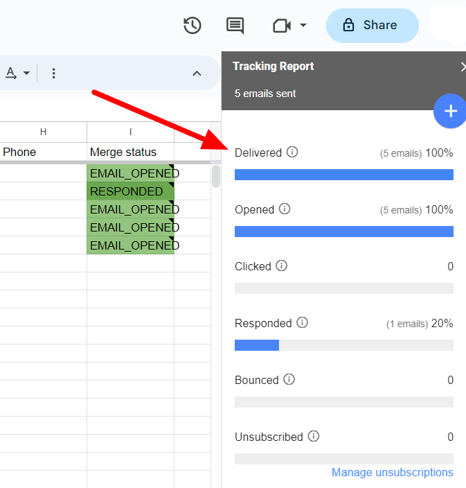Open the three-dot more options menu
The image size is (466, 488).
(54, 73)
